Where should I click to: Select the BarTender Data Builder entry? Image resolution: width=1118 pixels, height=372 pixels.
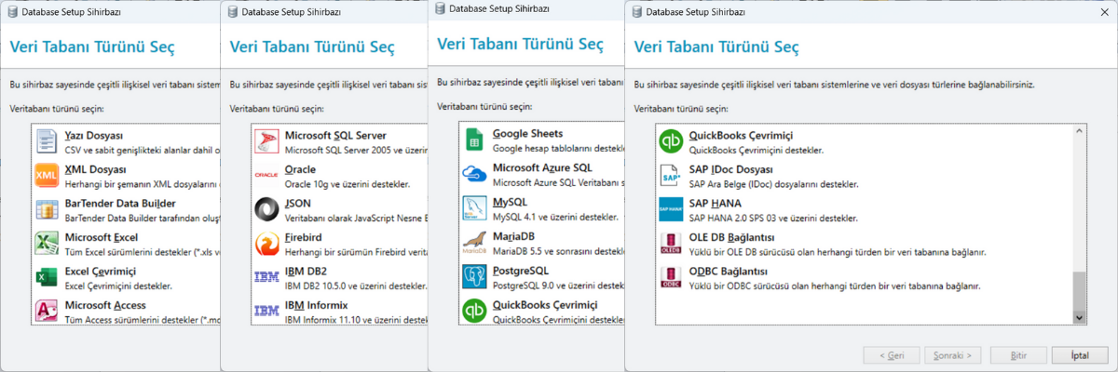click(x=119, y=203)
